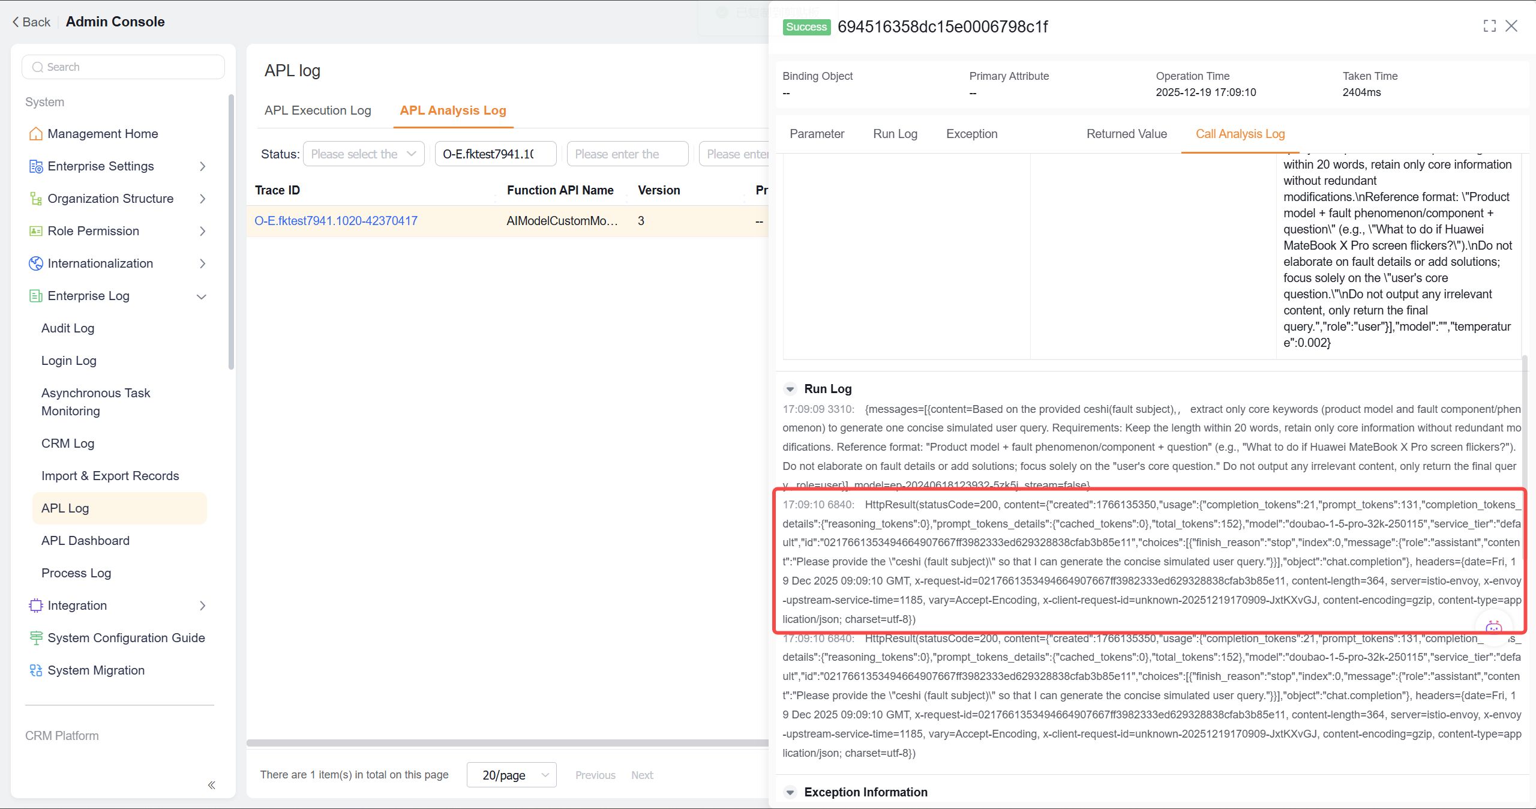Viewport: 1536px width, 809px height.
Task: Collapse the sidebar with double-chevron icon
Action: 211,785
